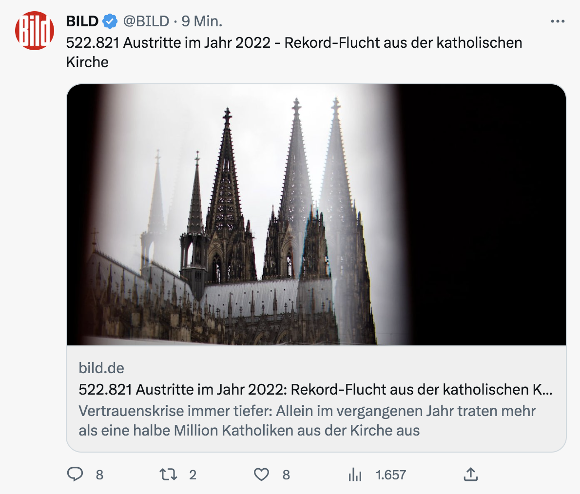Click the link card headline text
This screenshot has width=580, height=494.
tap(315, 389)
